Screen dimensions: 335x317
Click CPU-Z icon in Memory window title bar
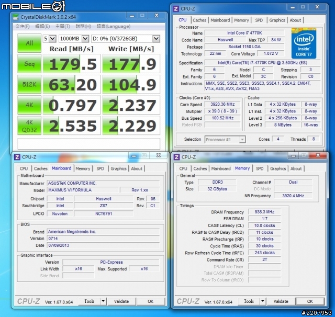pyautogui.click(x=176, y=157)
